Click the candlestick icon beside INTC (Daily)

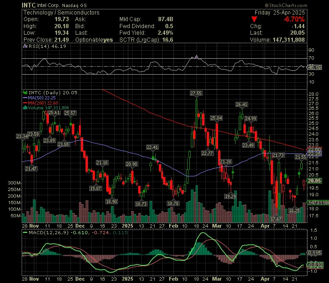coord(25,92)
